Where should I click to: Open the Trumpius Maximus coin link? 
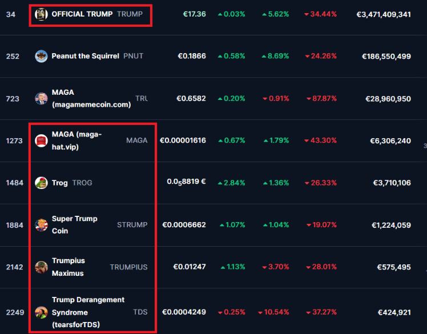(x=68, y=267)
